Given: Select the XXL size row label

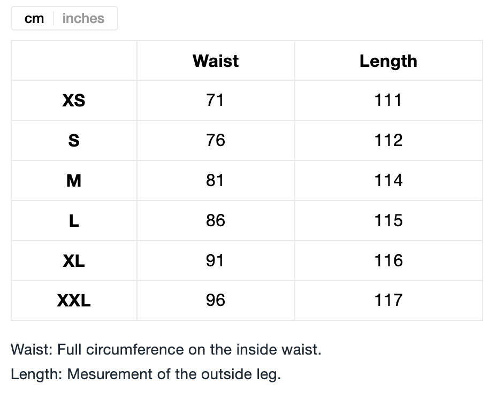Looking at the screenshot, I should coord(74,301).
